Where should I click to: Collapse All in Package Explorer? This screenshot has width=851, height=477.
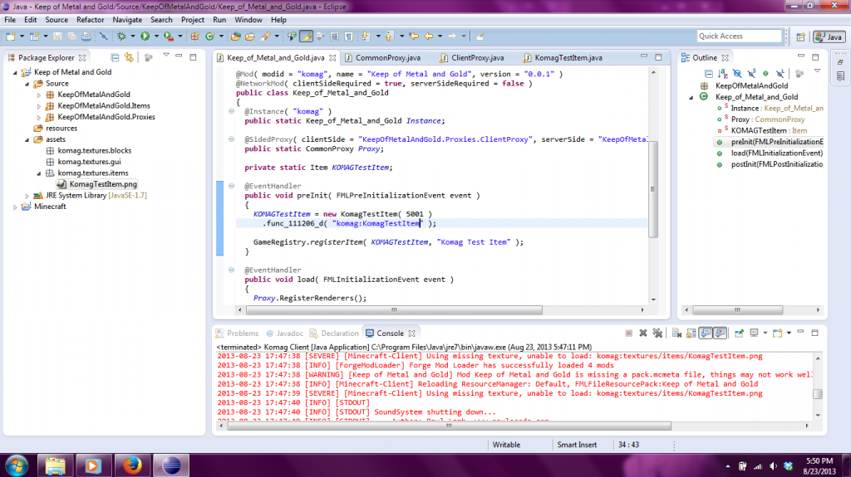click(x=115, y=57)
